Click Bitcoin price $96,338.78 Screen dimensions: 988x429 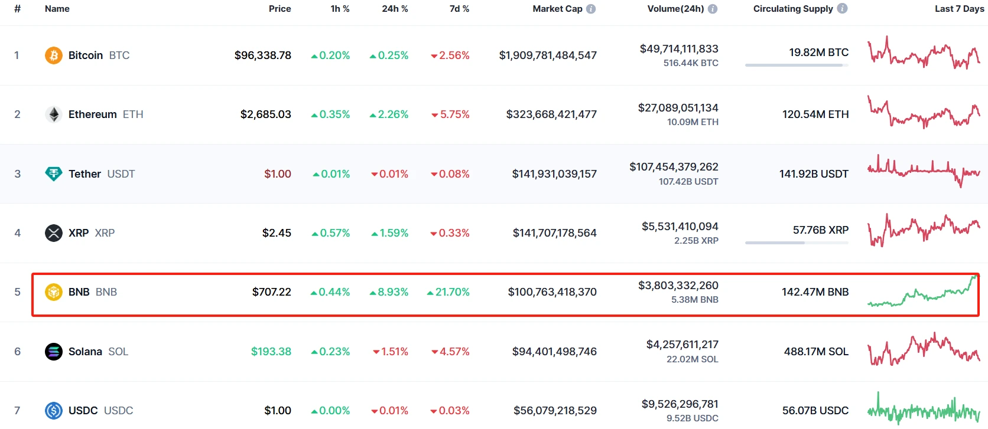(263, 55)
